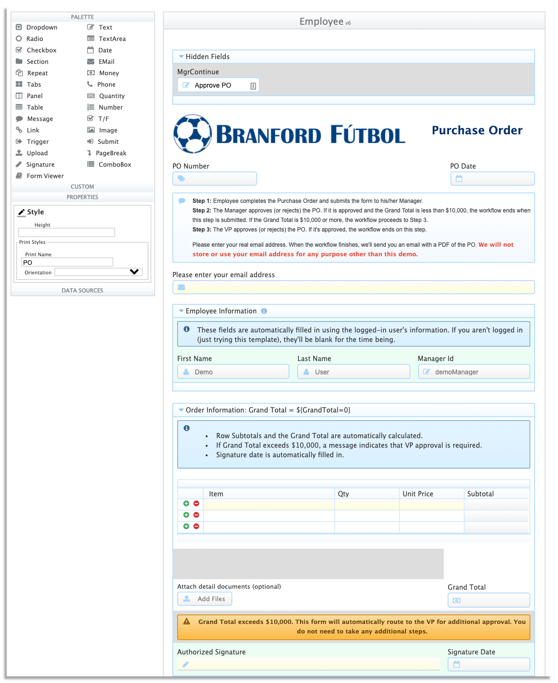The height and width of the screenshot is (683, 558).
Task: Open the PALETTE accordion header
Action: coord(83,17)
